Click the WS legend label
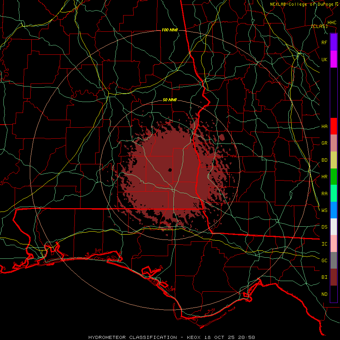This screenshot has width=340, height=340. pyautogui.click(x=324, y=210)
